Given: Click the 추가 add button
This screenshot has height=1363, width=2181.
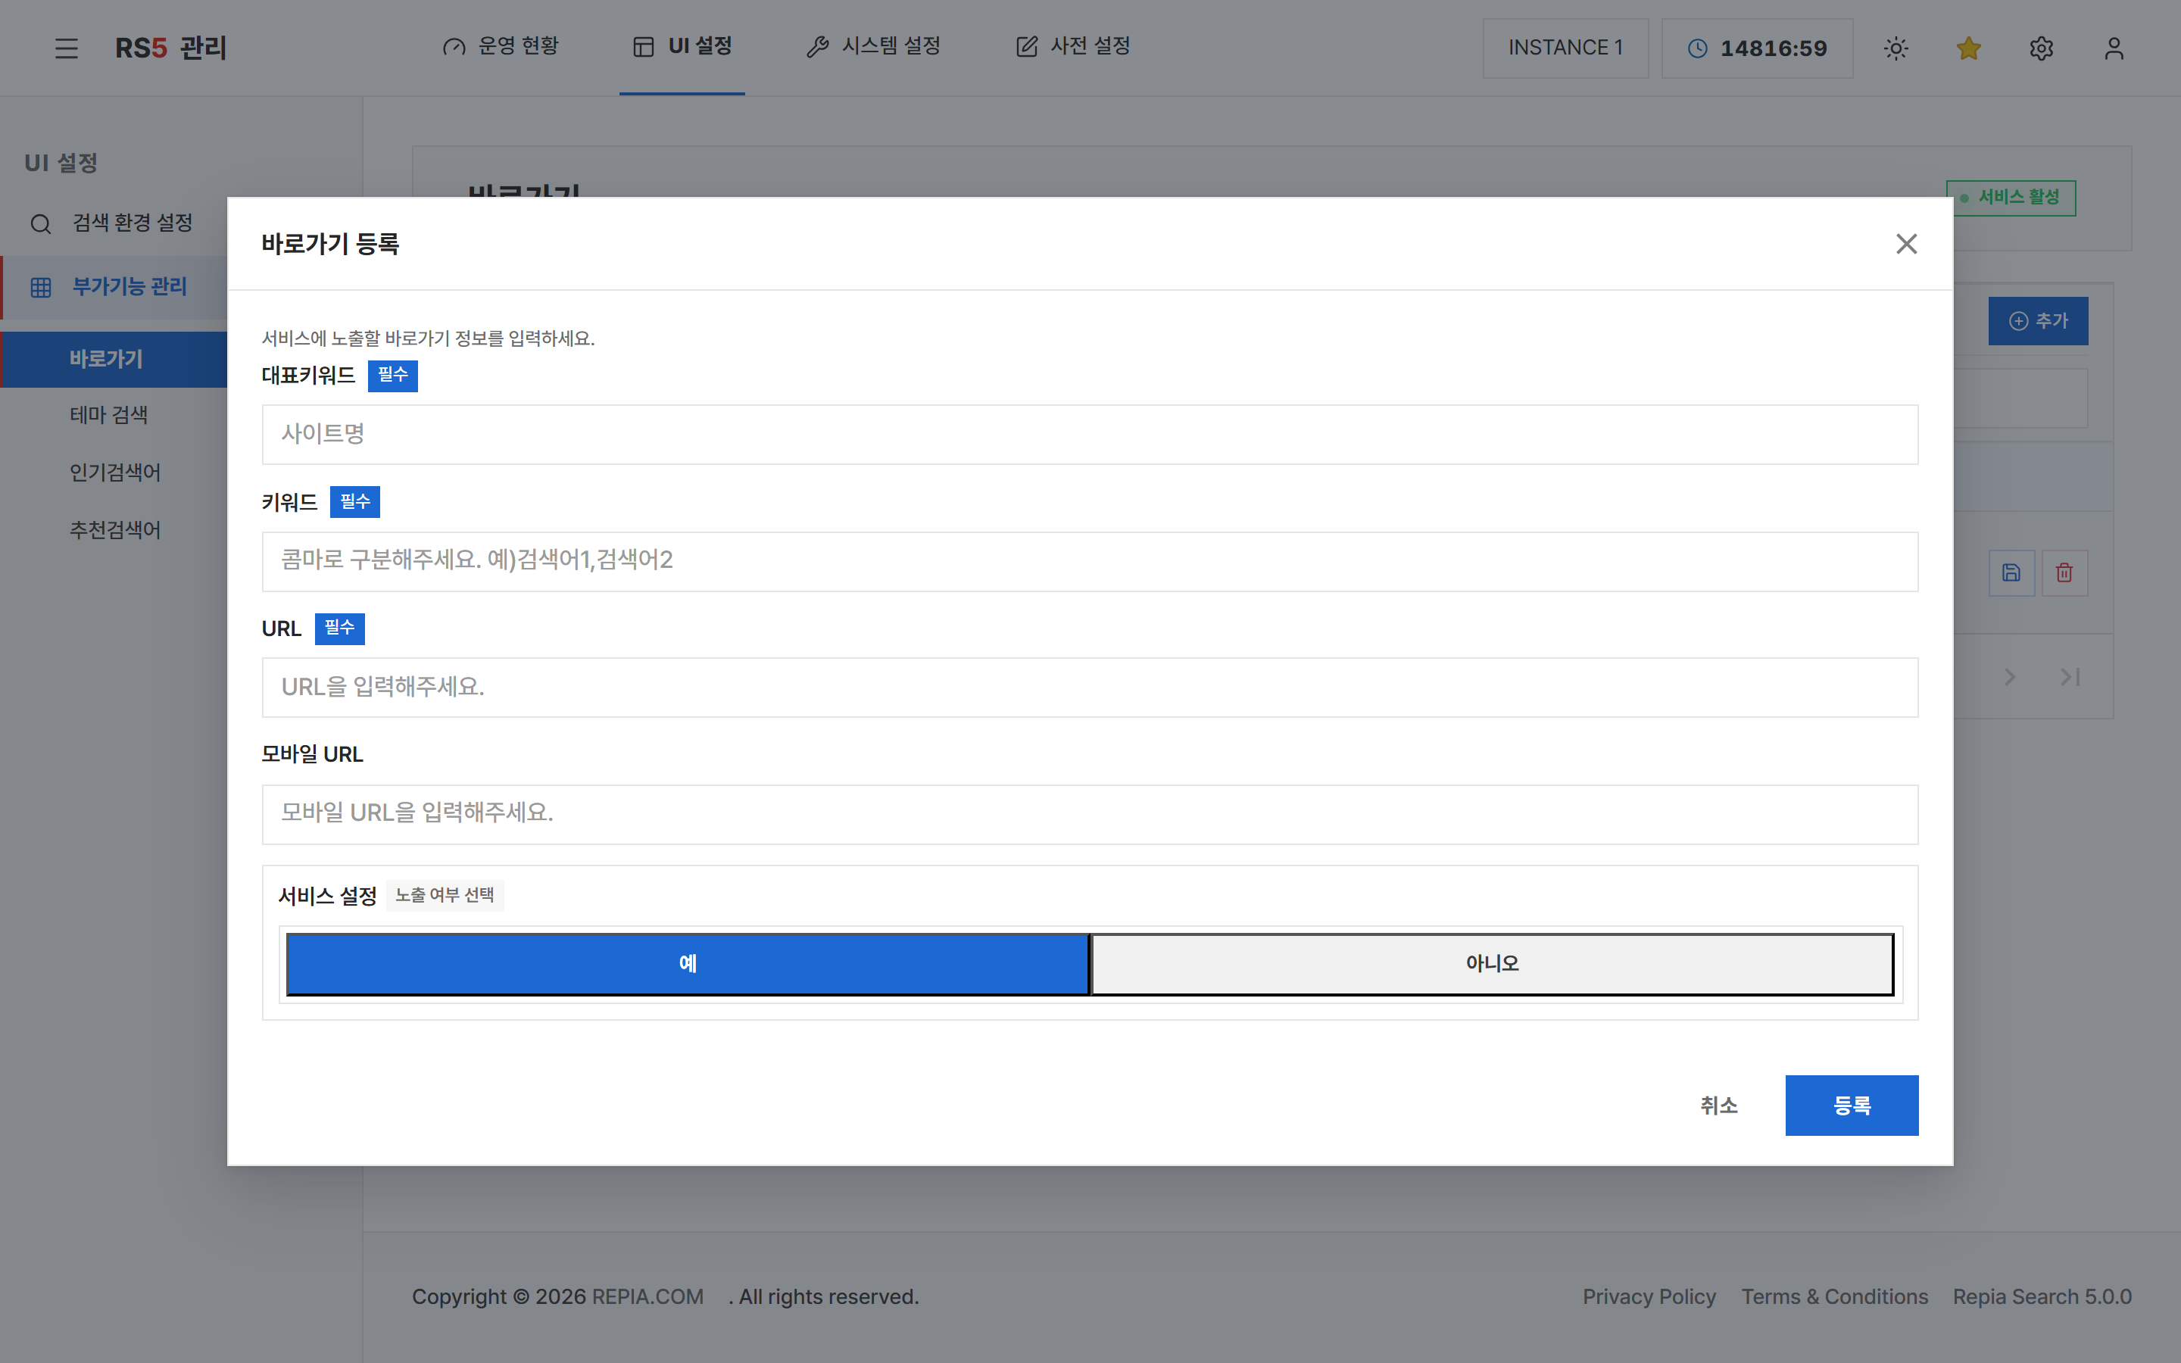Looking at the screenshot, I should [2038, 321].
